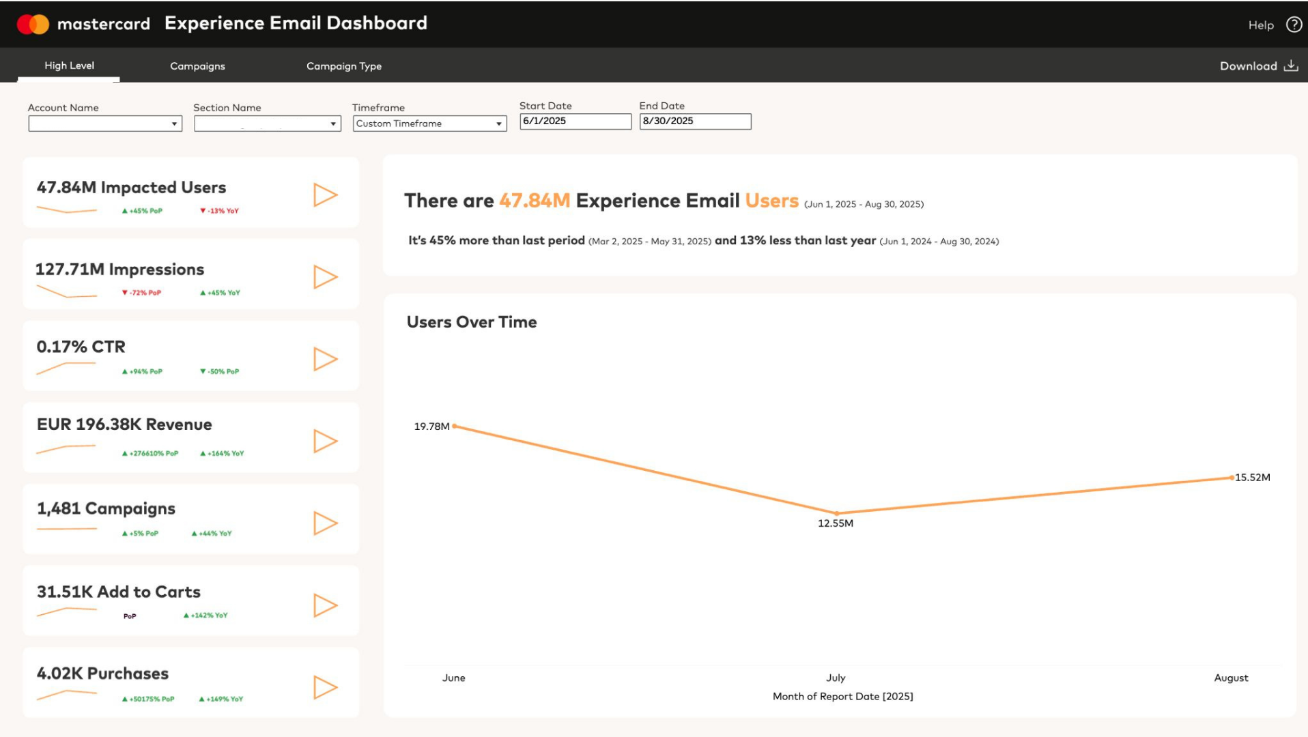Open the Section Name dropdown
This screenshot has height=737, width=1308.
coord(267,124)
